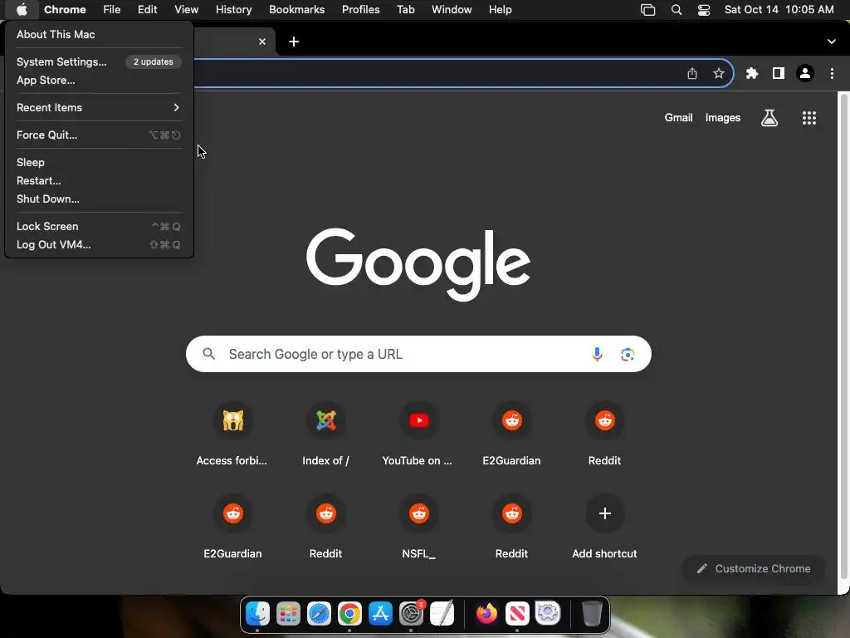Search by image with Google Lens icon

[628, 354]
